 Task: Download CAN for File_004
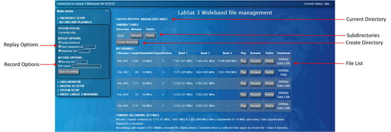click(x=287, y=97)
